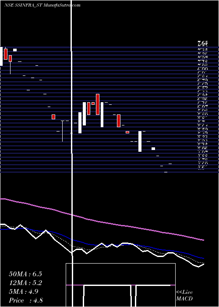Image resolution: width=219 pixels, height=307 pixels.
Task: Click the NSE SSINFRA_ST chart title
Action: [42, 5]
